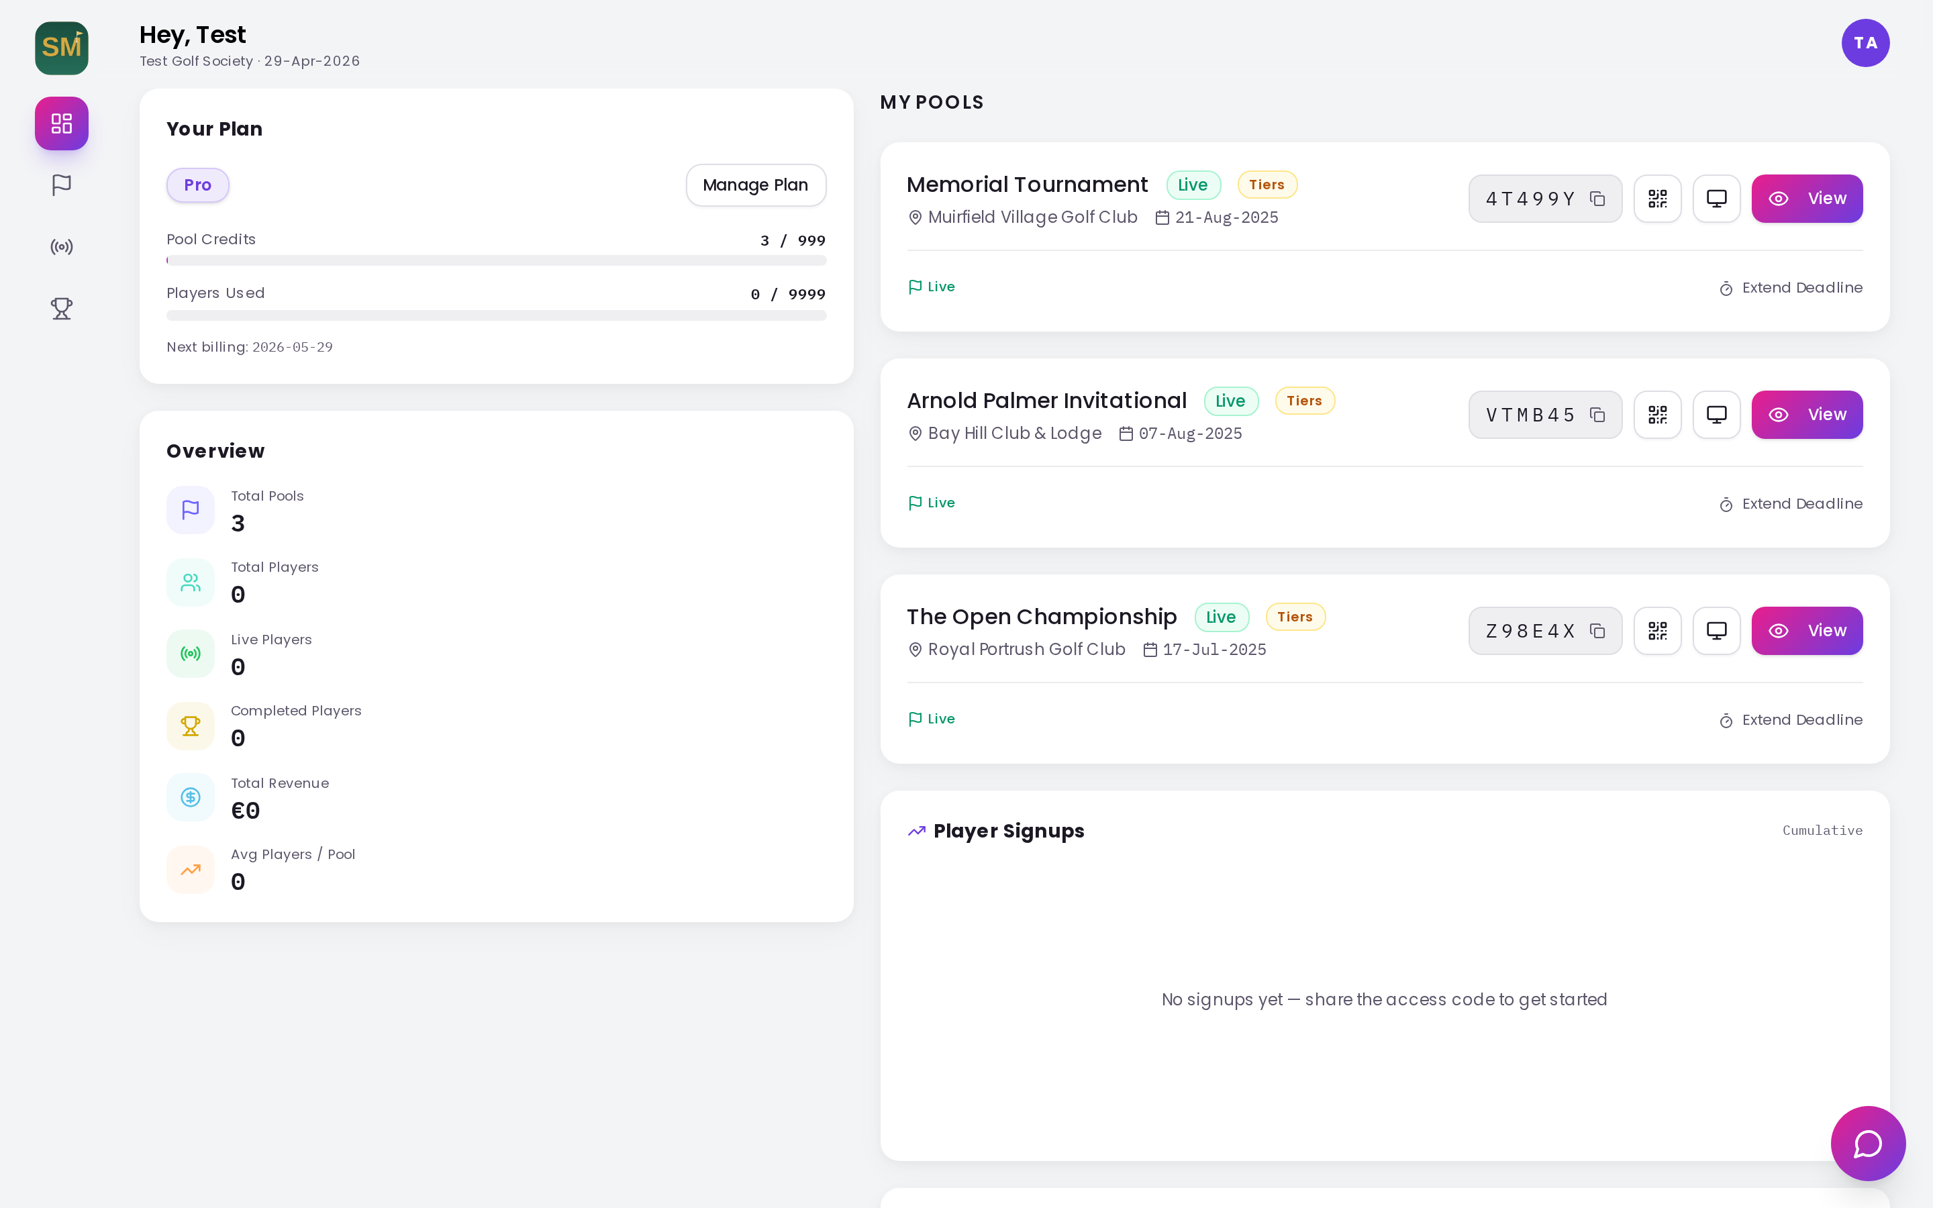Click the MY POOLS heading
The width and height of the screenshot is (1933, 1208).
[932, 102]
